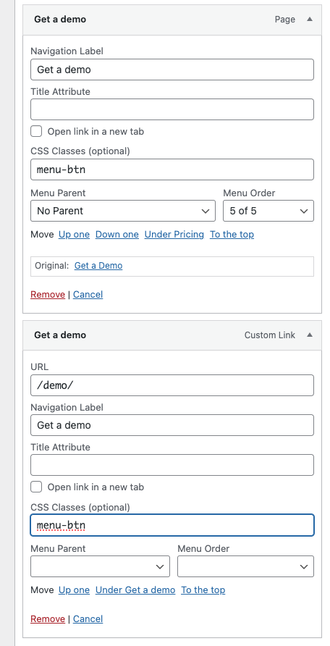Viewport: 330px width, 646px height.
Task: Collapse the Get a demo Custom Link arrow
Action: tap(310, 335)
